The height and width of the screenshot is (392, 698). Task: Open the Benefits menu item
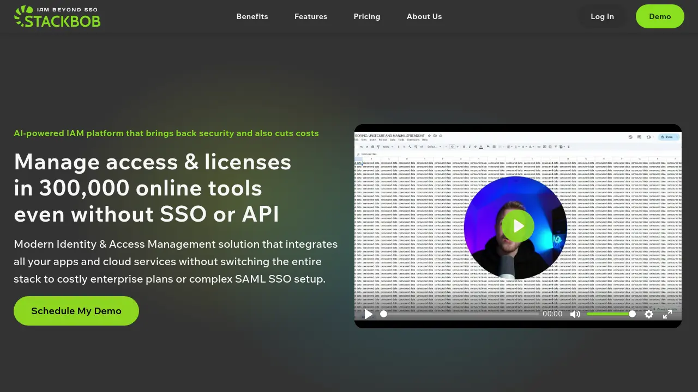pos(252,16)
